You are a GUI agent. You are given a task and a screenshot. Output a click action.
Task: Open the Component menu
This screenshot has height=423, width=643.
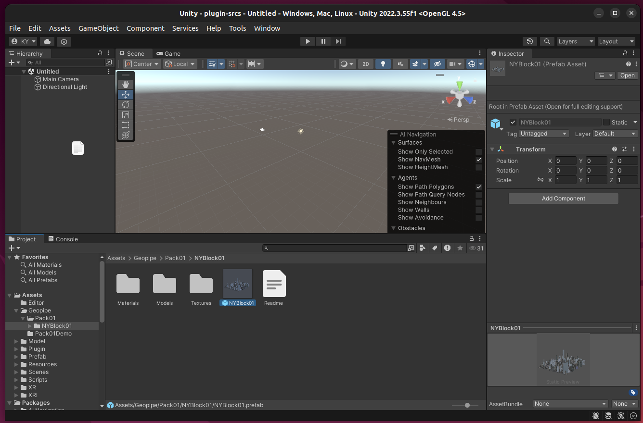pos(145,28)
